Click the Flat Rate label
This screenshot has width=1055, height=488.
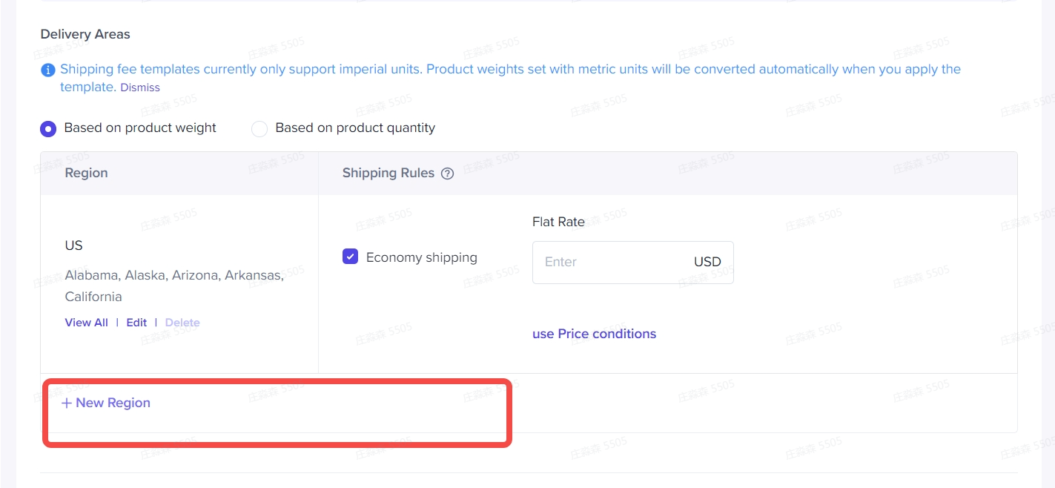(x=558, y=222)
